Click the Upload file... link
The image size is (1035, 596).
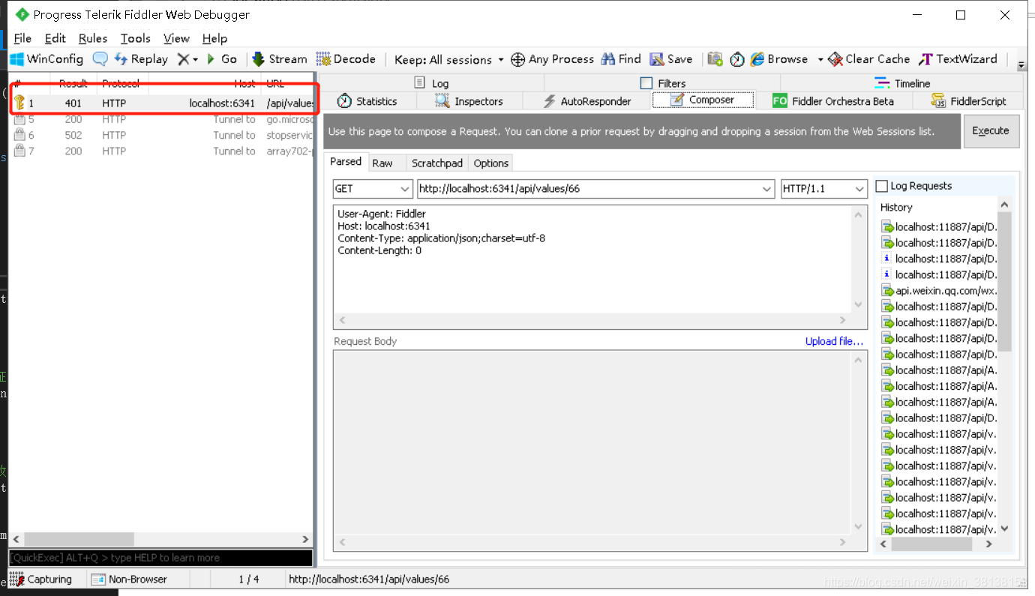click(834, 341)
